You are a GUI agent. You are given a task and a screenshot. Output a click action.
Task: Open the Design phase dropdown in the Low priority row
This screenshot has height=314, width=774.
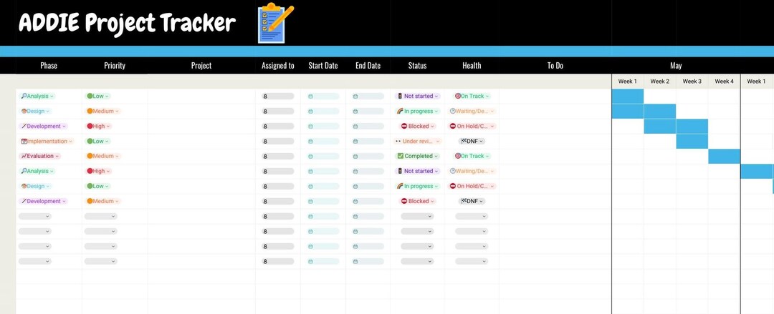point(34,187)
